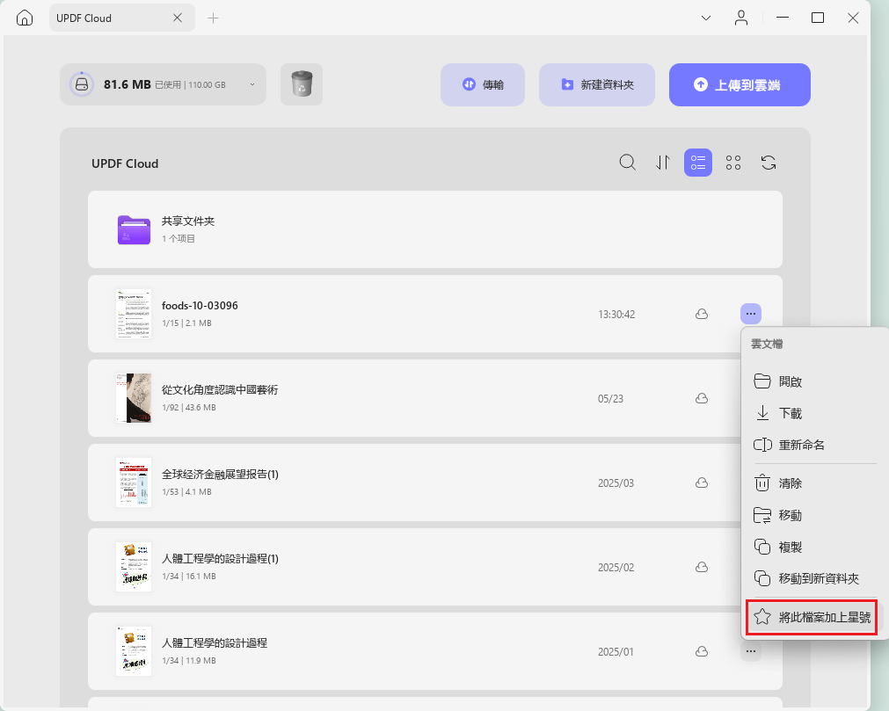Open the user account profile icon
Viewport: 889px width, 711px height.
tap(741, 18)
